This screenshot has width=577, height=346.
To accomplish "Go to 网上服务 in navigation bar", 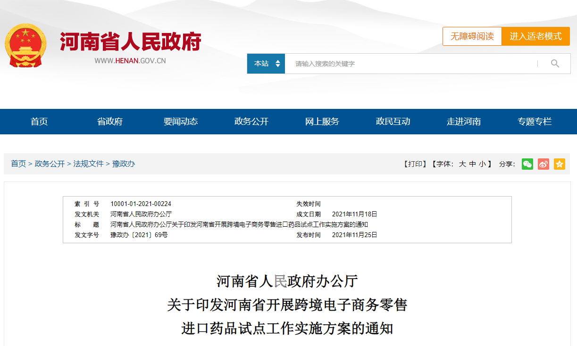I will [322, 122].
